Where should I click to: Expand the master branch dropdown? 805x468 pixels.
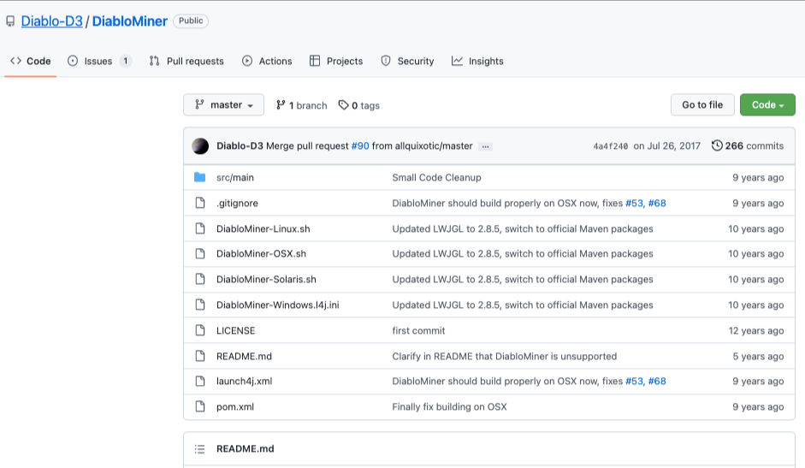coord(224,104)
